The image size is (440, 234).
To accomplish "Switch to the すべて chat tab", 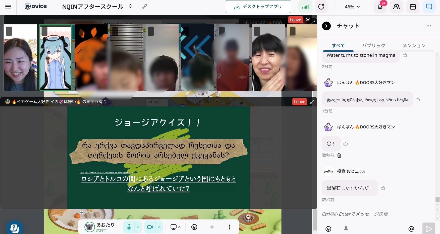I will pos(338,46).
